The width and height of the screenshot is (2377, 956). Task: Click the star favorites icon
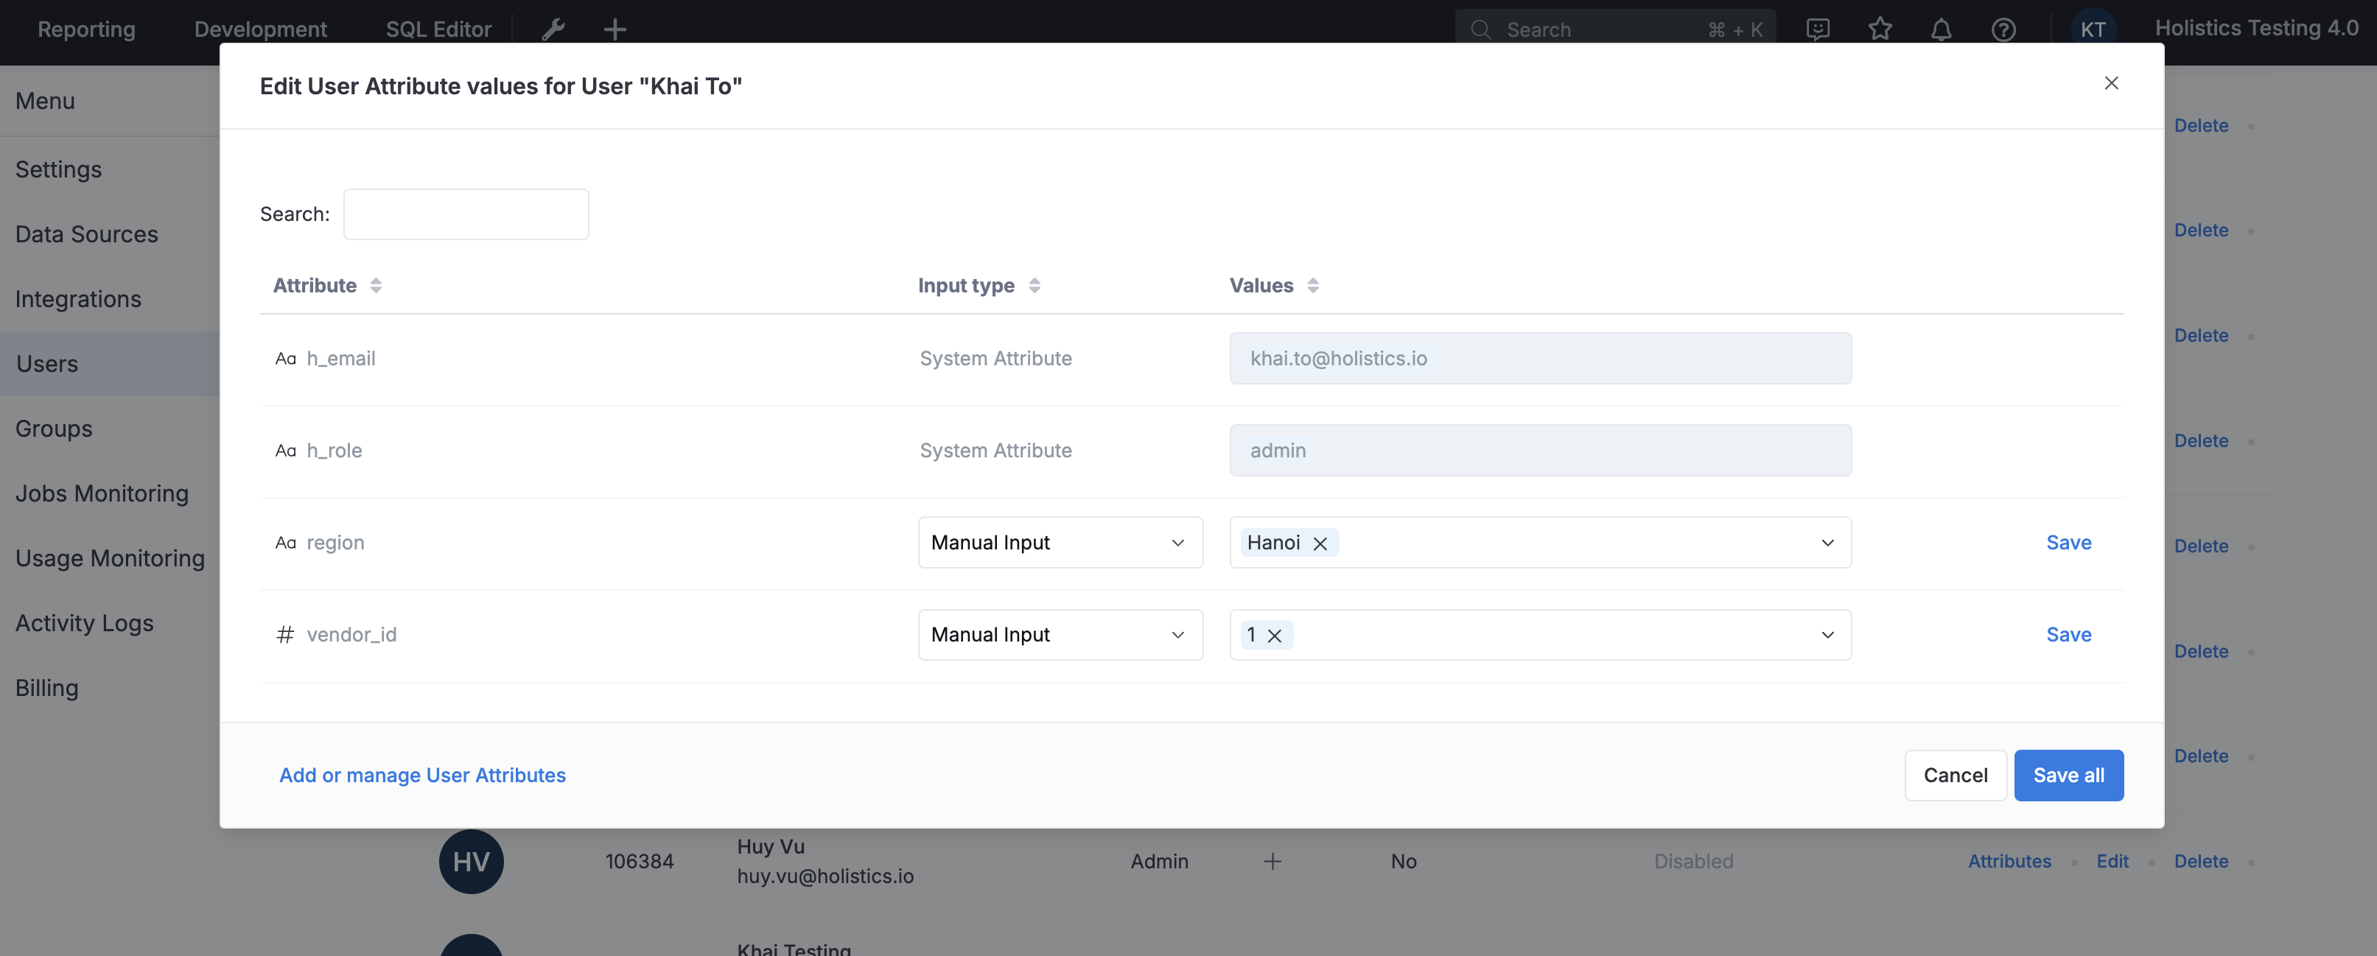click(x=1880, y=29)
